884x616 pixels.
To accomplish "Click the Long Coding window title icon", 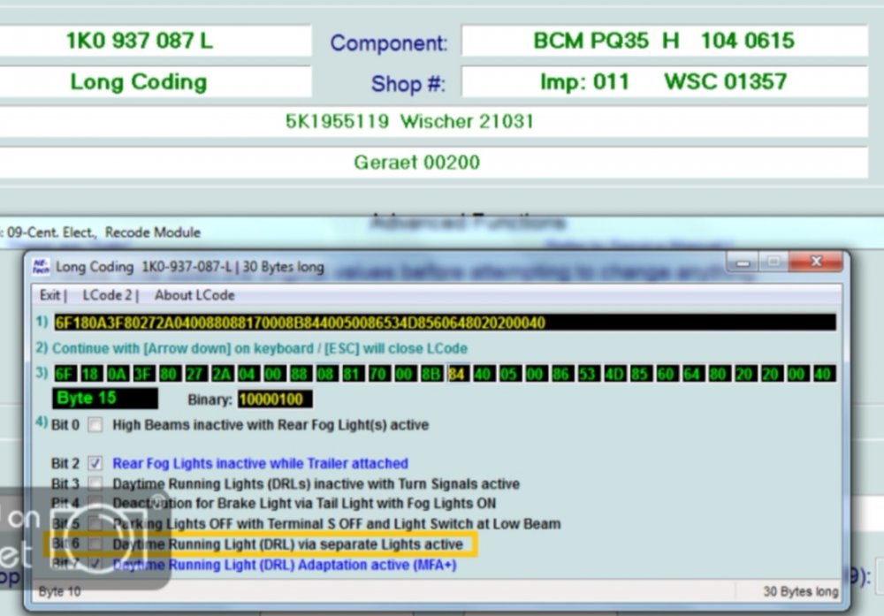I will pos(41,267).
